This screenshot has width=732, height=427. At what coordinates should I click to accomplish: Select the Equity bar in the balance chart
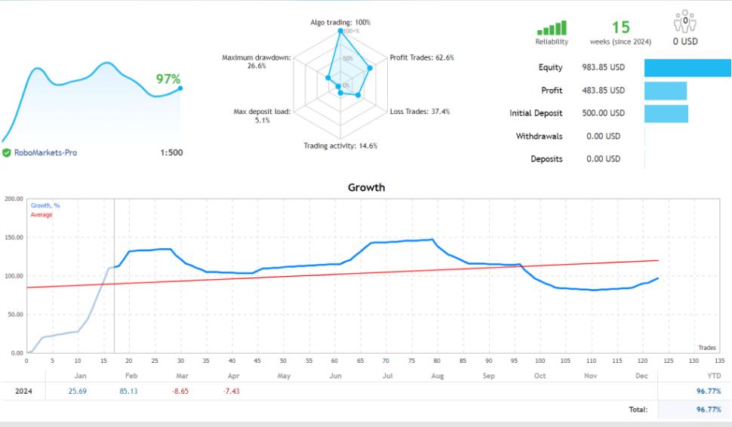click(x=687, y=68)
